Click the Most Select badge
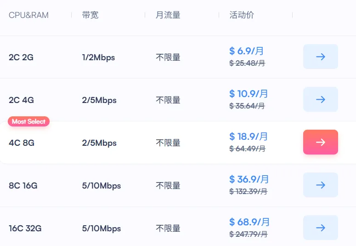The width and height of the screenshot is (356, 246). 28,121
